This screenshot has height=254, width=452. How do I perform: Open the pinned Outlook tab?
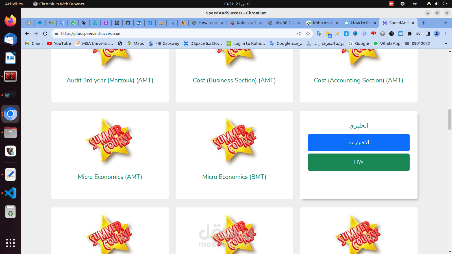pos(139,23)
